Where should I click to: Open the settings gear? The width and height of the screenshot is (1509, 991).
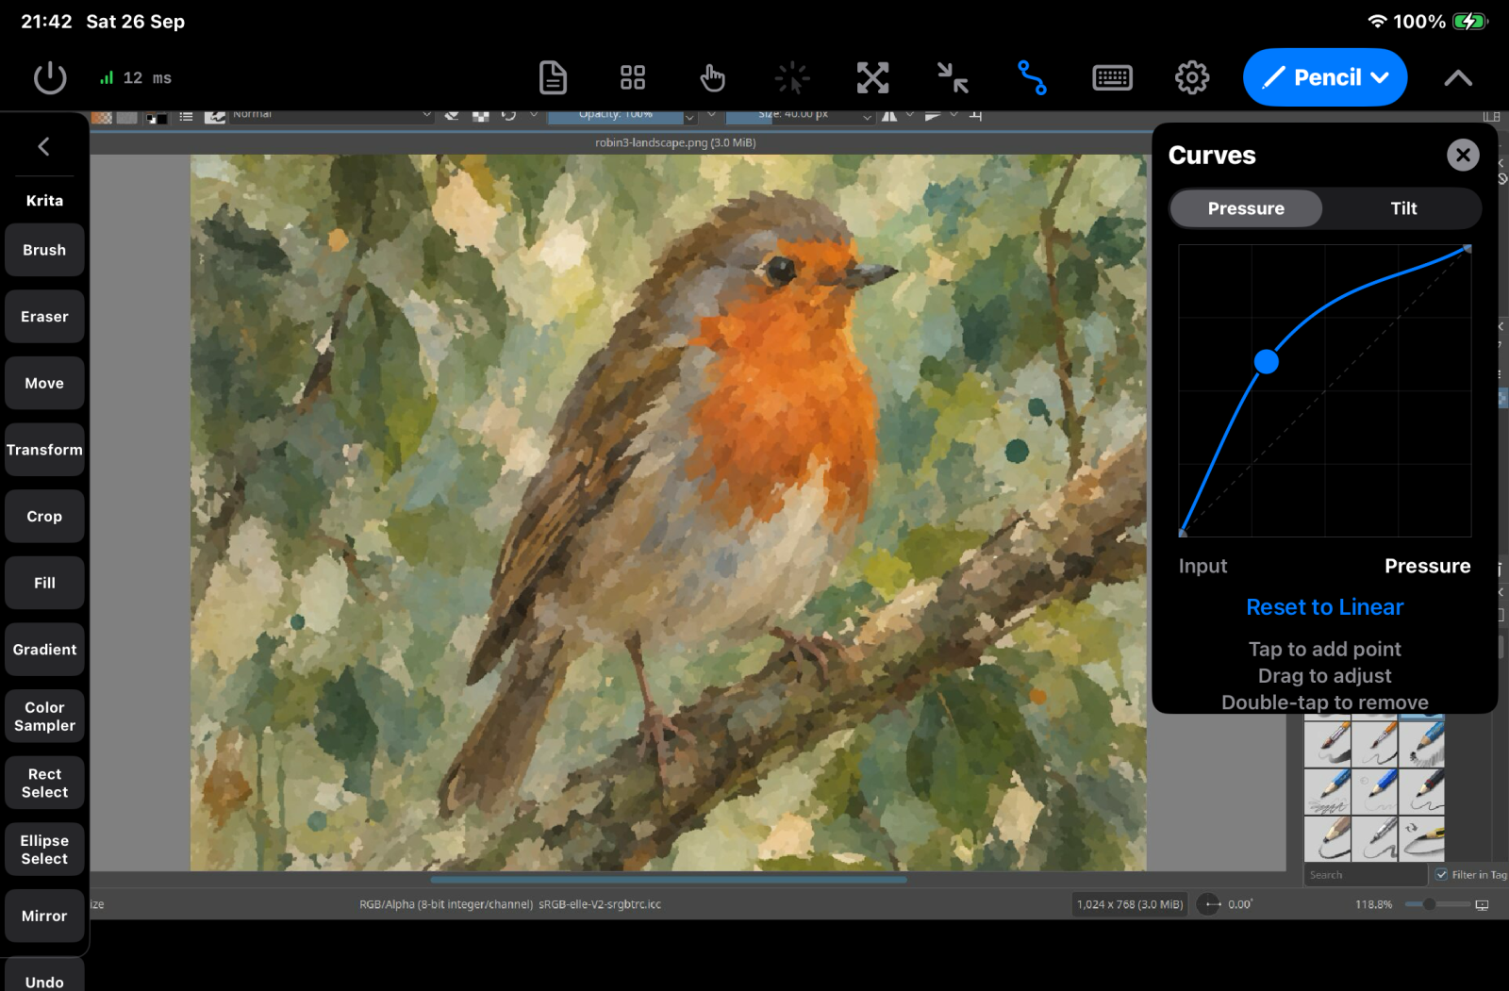[x=1192, y=78]
